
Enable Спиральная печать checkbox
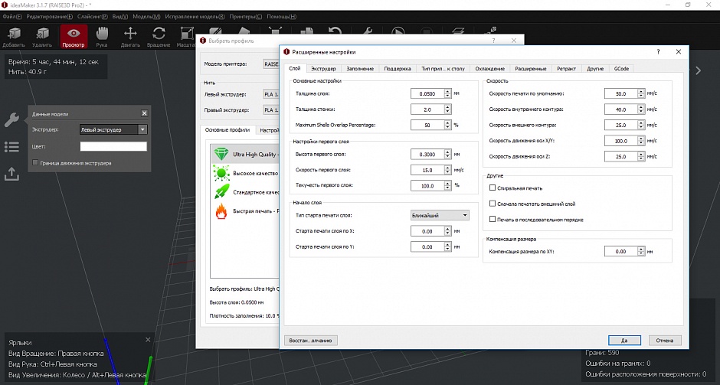(x=493, y=188)
